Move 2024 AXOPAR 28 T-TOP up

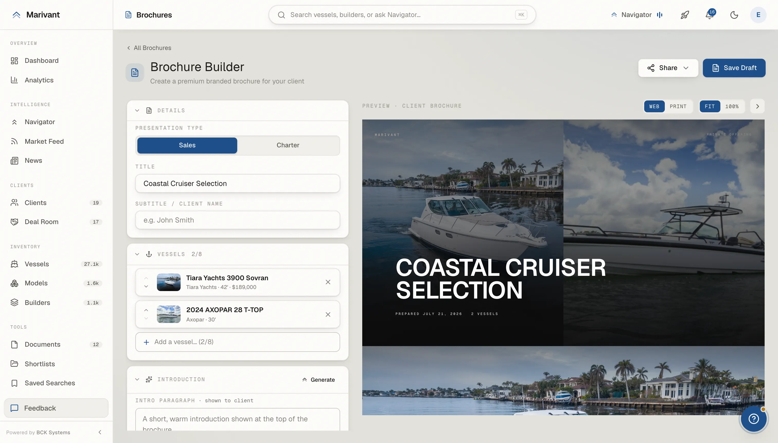(x=146, y=310)
